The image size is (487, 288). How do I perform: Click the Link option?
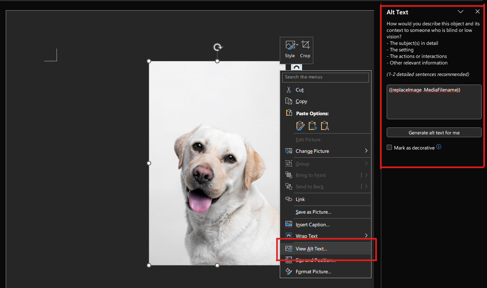click(x=300, y=199)
